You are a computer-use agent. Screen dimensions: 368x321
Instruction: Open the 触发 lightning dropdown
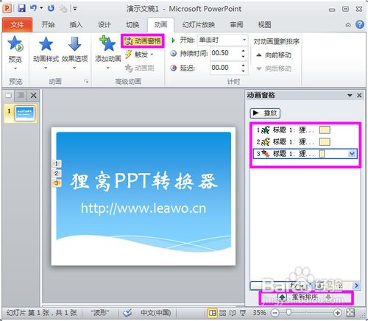pos(139,54)
